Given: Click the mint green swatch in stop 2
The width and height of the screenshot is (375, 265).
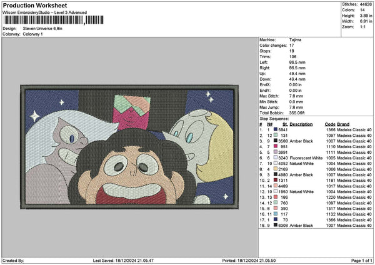Looking at the screenshot, I should [x=276, y=136].
